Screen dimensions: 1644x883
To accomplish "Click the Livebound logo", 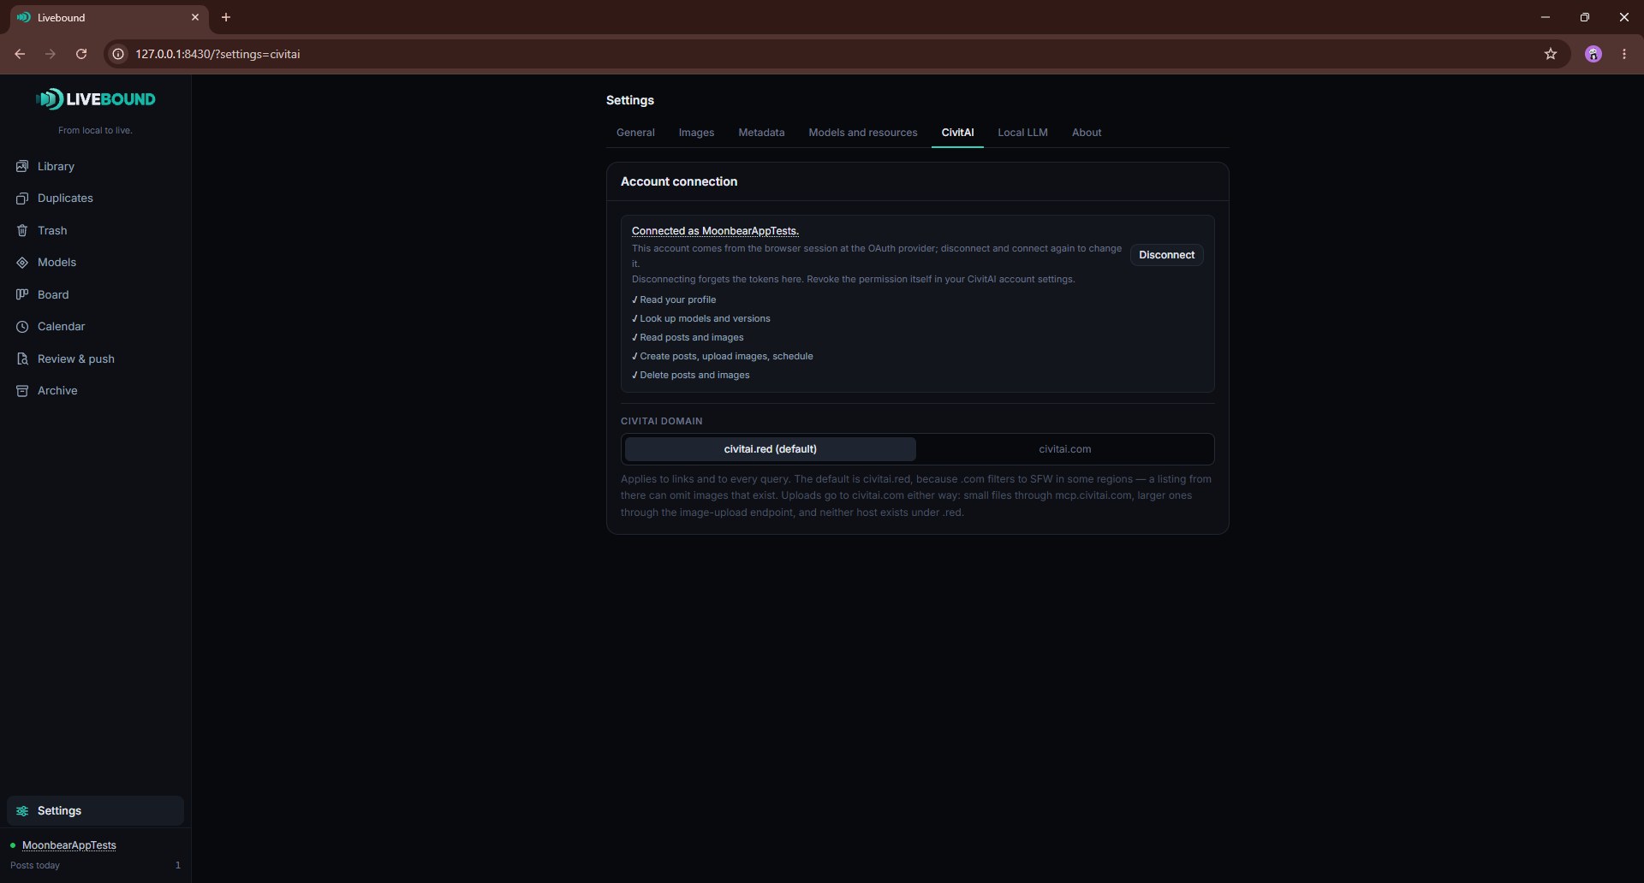I will coord(95,99).
